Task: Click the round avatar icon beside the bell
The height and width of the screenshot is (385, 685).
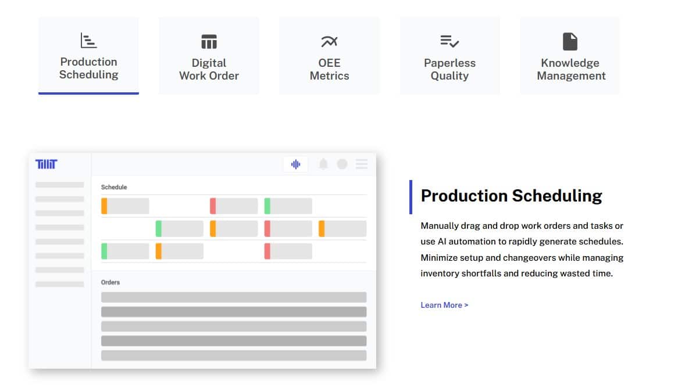Action: click(342, 164)
